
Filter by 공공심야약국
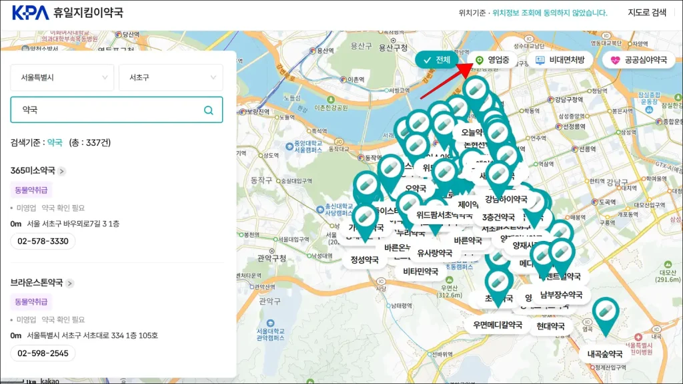tap(638, 60)
